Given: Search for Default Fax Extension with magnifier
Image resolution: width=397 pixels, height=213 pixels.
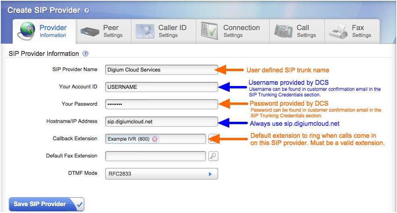Looking at the screenshot, I should (x=213, y=156).
